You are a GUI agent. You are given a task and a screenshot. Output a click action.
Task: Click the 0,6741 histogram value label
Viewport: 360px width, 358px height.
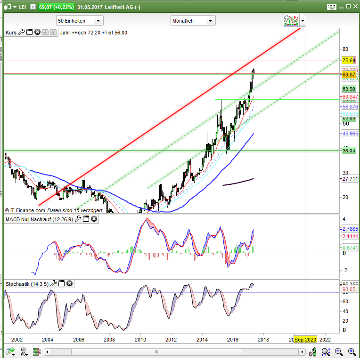(x=350, y=248)
